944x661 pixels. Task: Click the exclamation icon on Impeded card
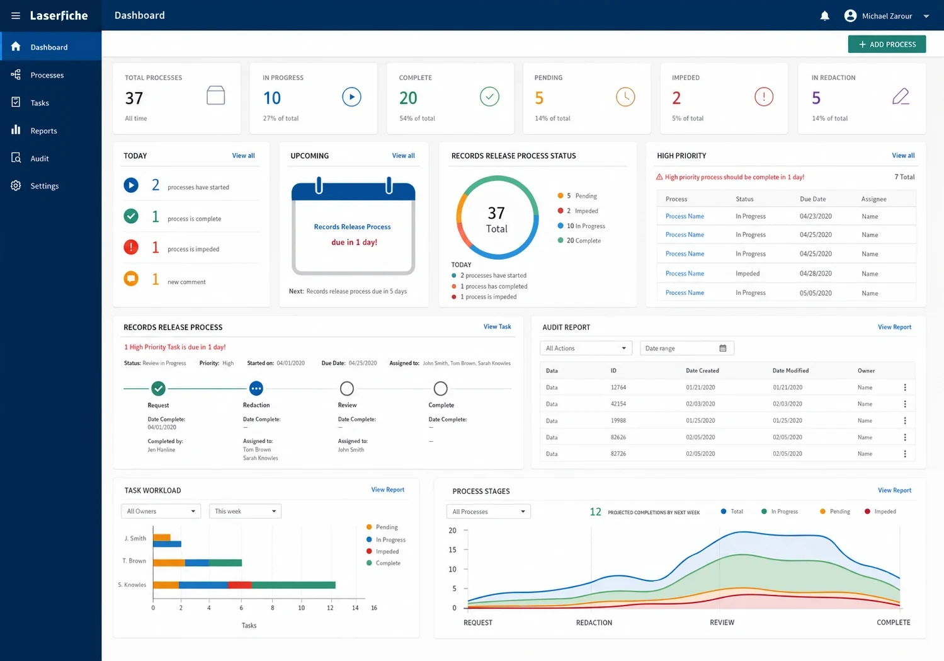pos(764,96)
